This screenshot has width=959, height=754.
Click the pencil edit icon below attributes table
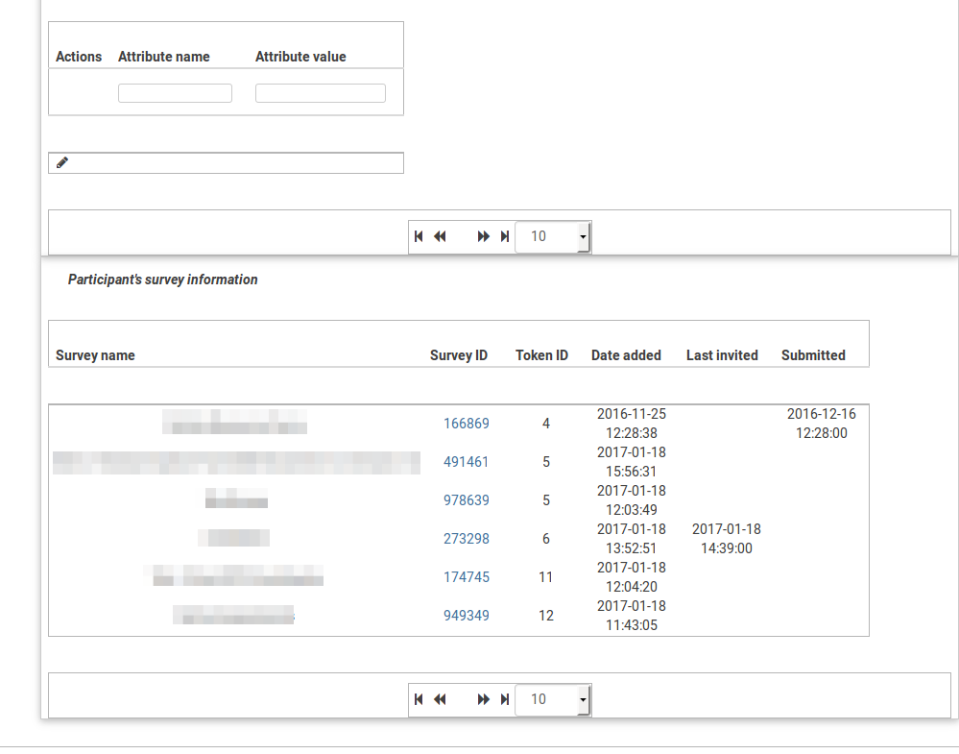point(61,162)
